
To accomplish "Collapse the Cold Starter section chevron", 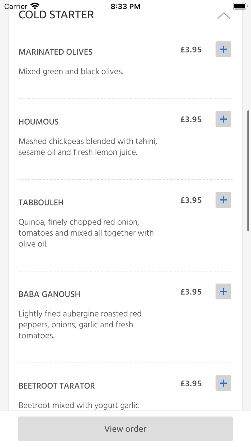I will (223, 16).
